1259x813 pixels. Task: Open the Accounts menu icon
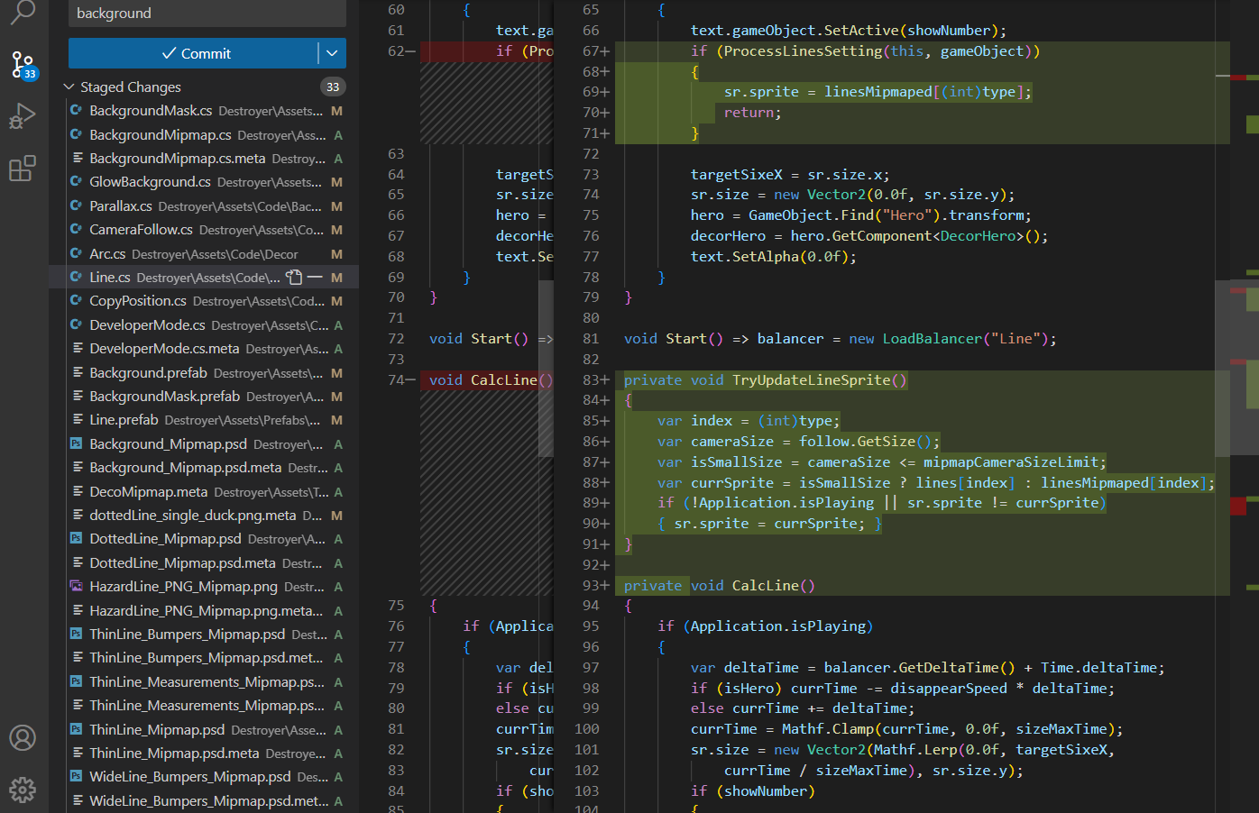click(x=23, y=738)
